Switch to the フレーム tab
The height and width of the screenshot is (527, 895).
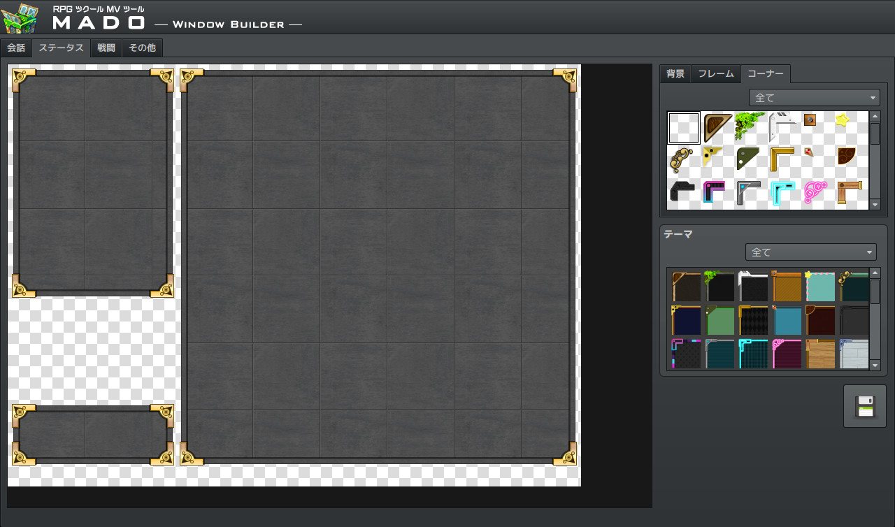pyautogui.click(x=715, y=73)
